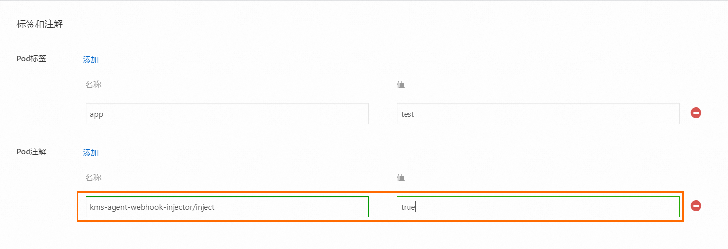Click 值 column header under Pod注解
The height and width of the screenshot is (249, 728).
401,178
